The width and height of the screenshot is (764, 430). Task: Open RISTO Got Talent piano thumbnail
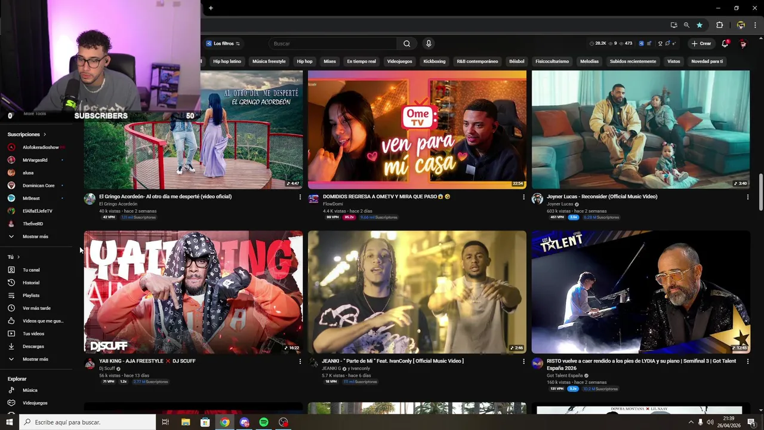coord(640,293)
